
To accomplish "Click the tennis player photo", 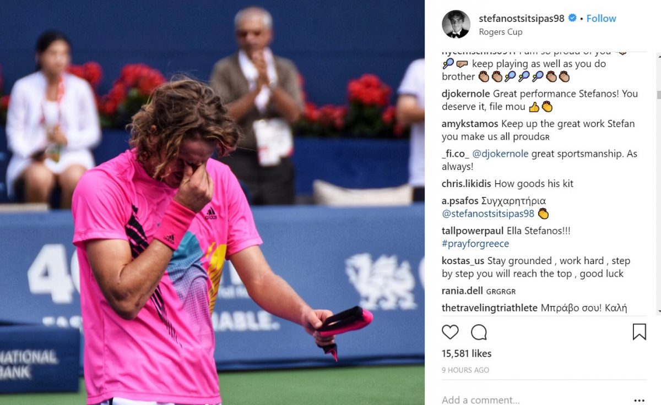I will pyautogui.click(x=212, y=202).
